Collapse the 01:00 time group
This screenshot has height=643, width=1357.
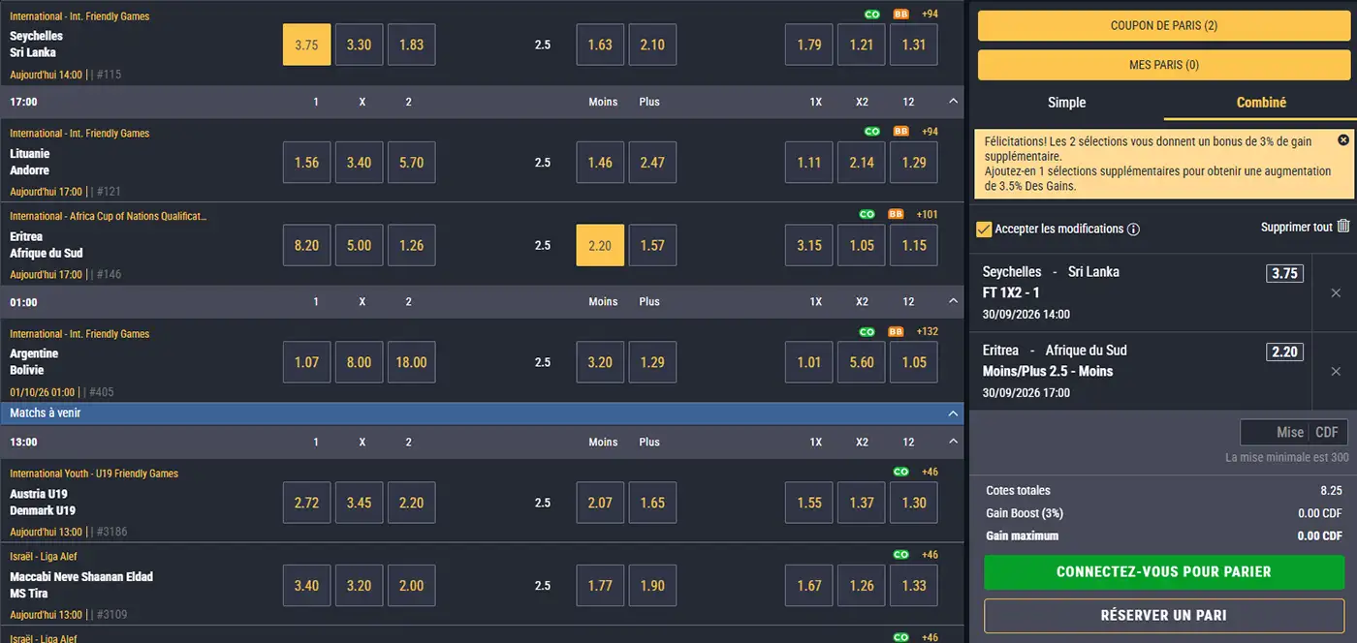coord(953,302)
